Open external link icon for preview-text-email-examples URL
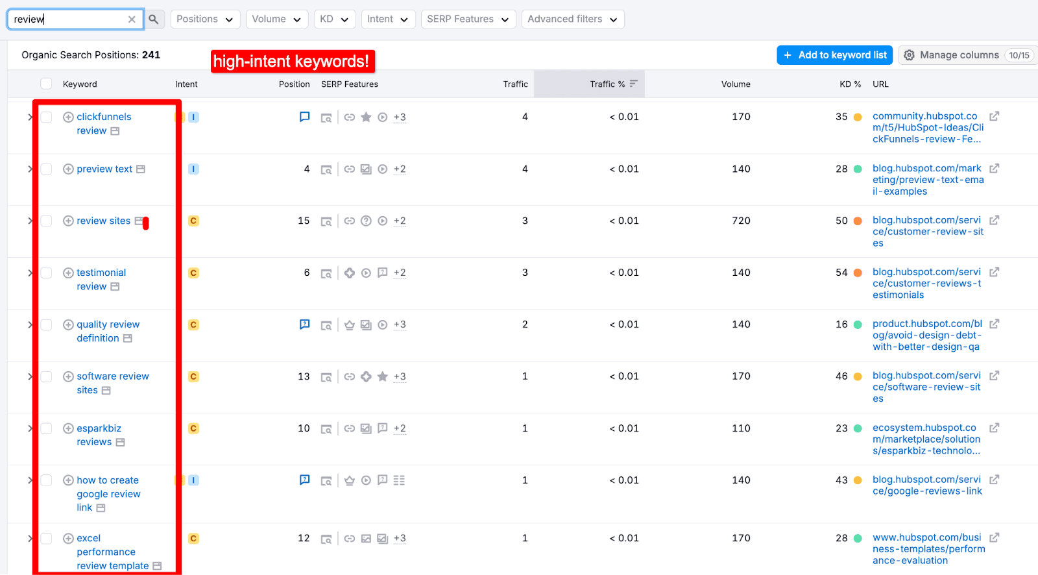This screenshot has height=575, width=1038. click(x=994, y=169)
